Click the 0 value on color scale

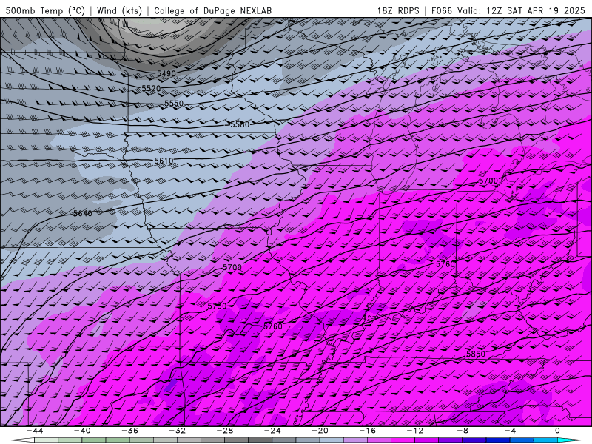click(x=557, y=431)
